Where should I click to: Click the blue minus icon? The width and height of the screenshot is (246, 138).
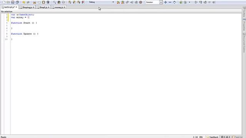click(x=170, y=2)
